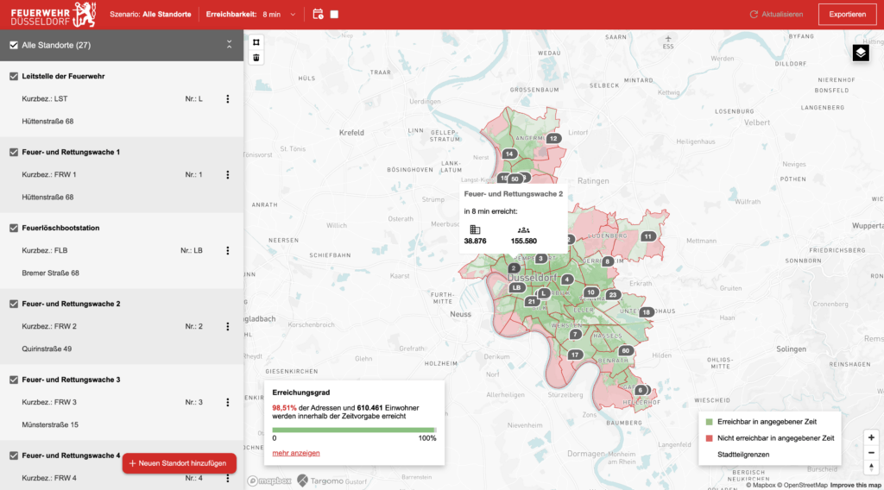Open options menu for FLB station
884x490 pixels.
(x=228, y=251)
